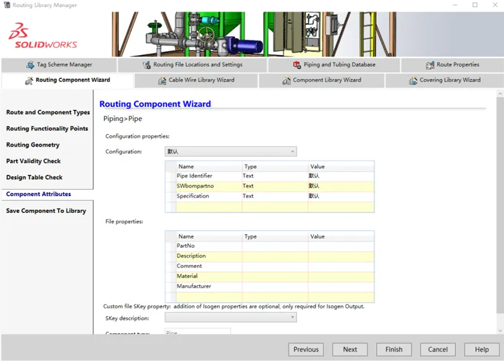504x361 pixels.
Task: Minimize the Routing Library Manager window
Action: [455, 5]
